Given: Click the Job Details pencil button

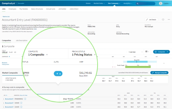Looking at the screenshot, I should (151, 20).
